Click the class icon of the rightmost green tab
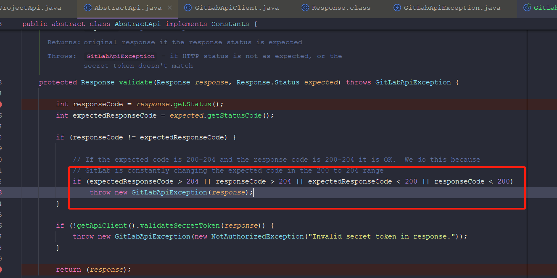This screenshot has width=557, height=278. point(527,8)
